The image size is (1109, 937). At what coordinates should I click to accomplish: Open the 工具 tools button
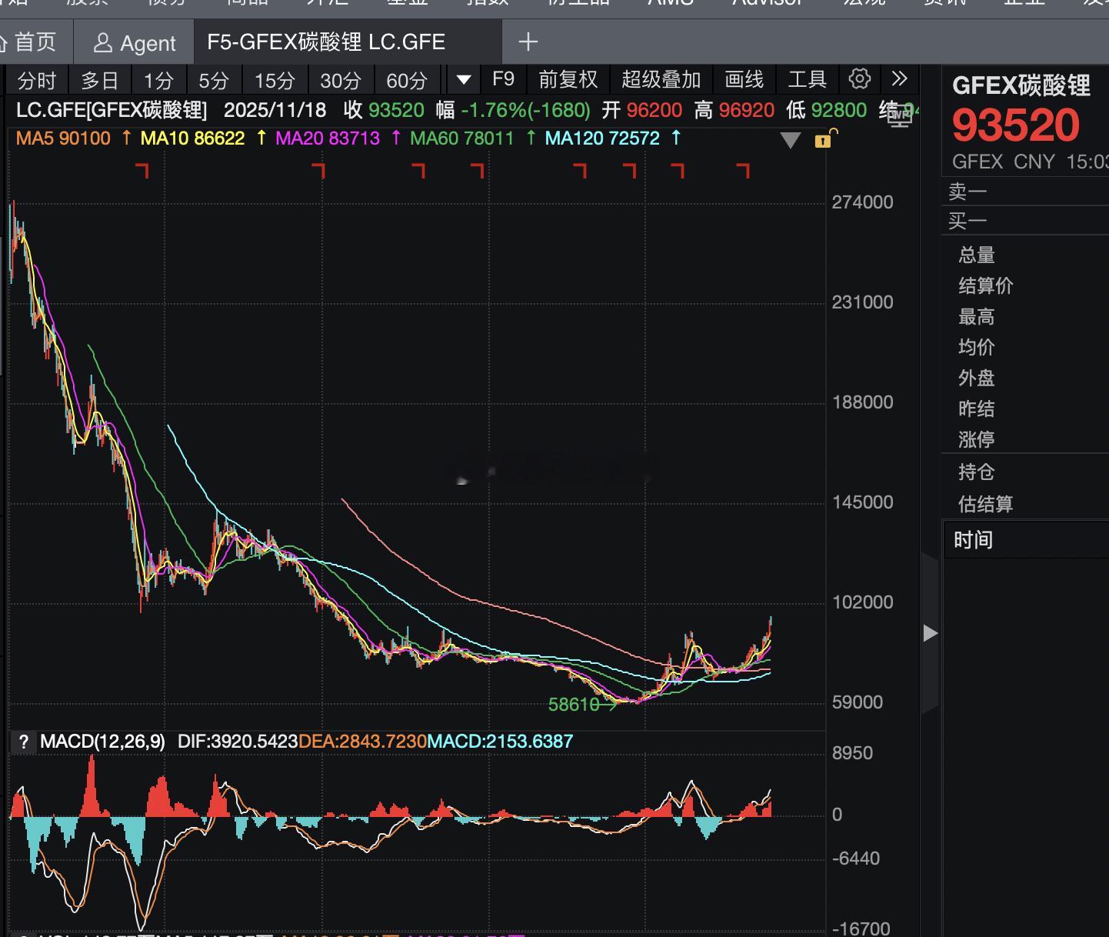coord(806,79)
